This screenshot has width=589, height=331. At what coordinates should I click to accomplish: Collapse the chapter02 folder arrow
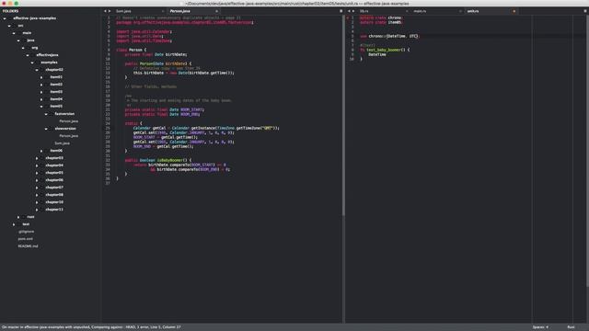37,70
